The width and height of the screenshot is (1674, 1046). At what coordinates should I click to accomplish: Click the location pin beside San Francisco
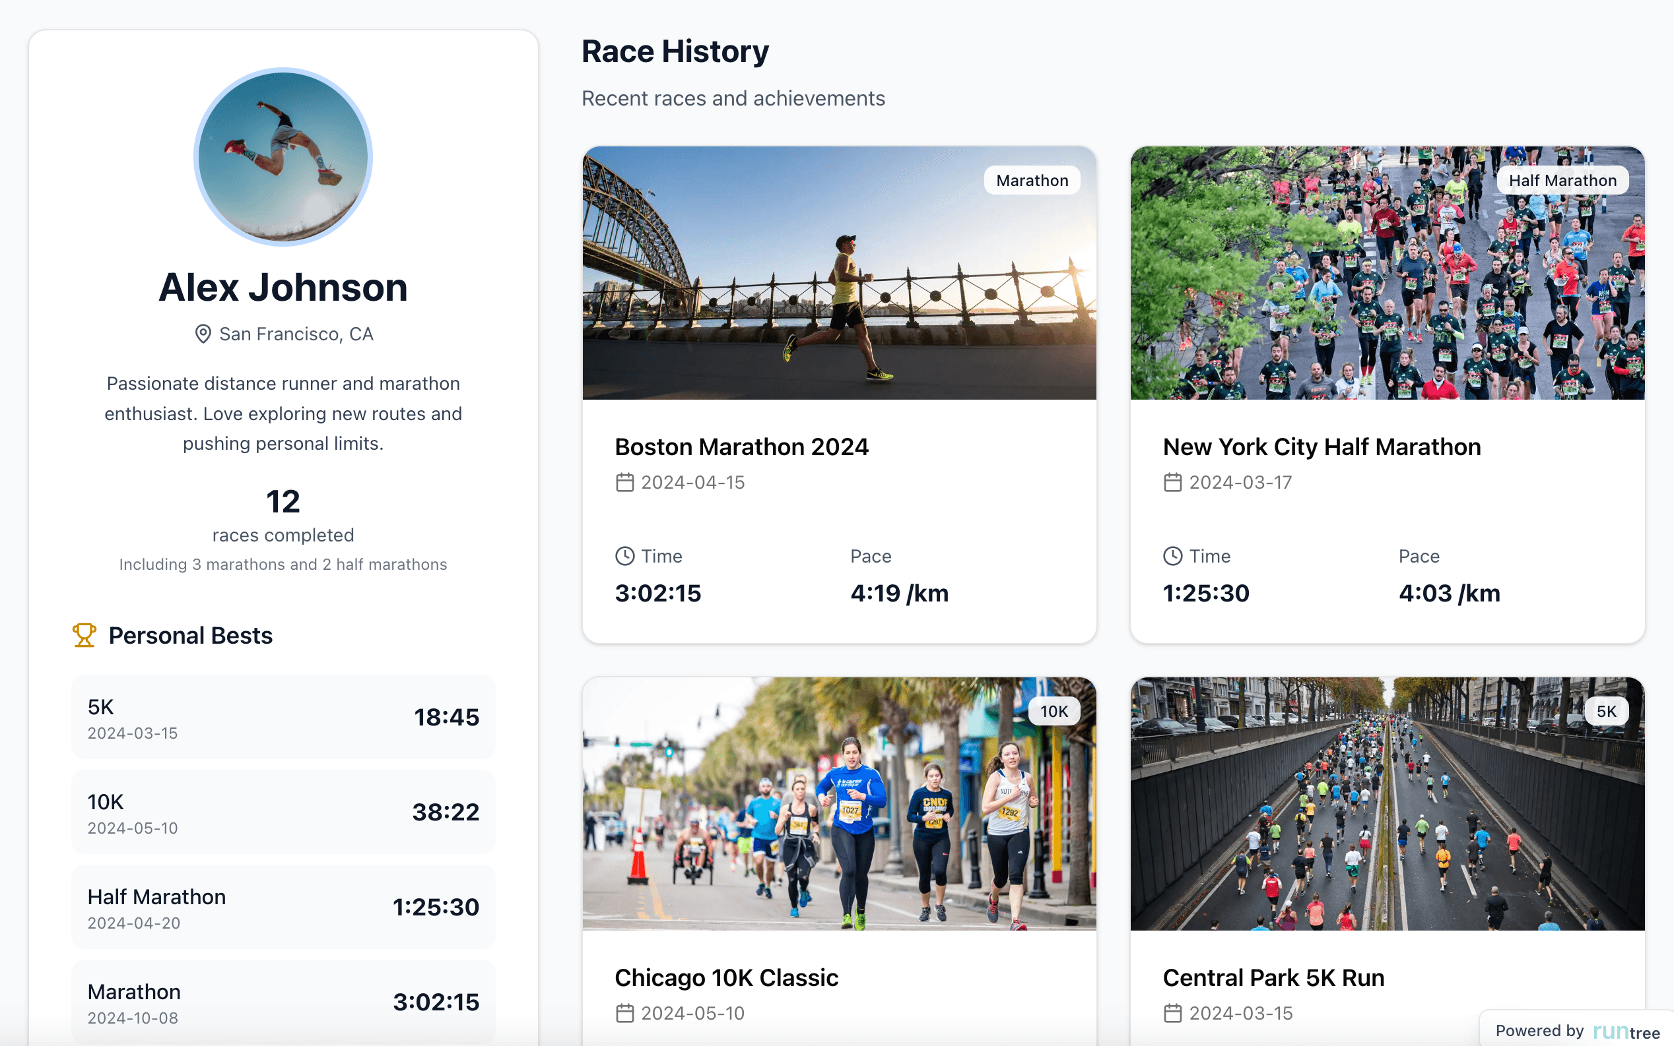click(x=203, y=334)
